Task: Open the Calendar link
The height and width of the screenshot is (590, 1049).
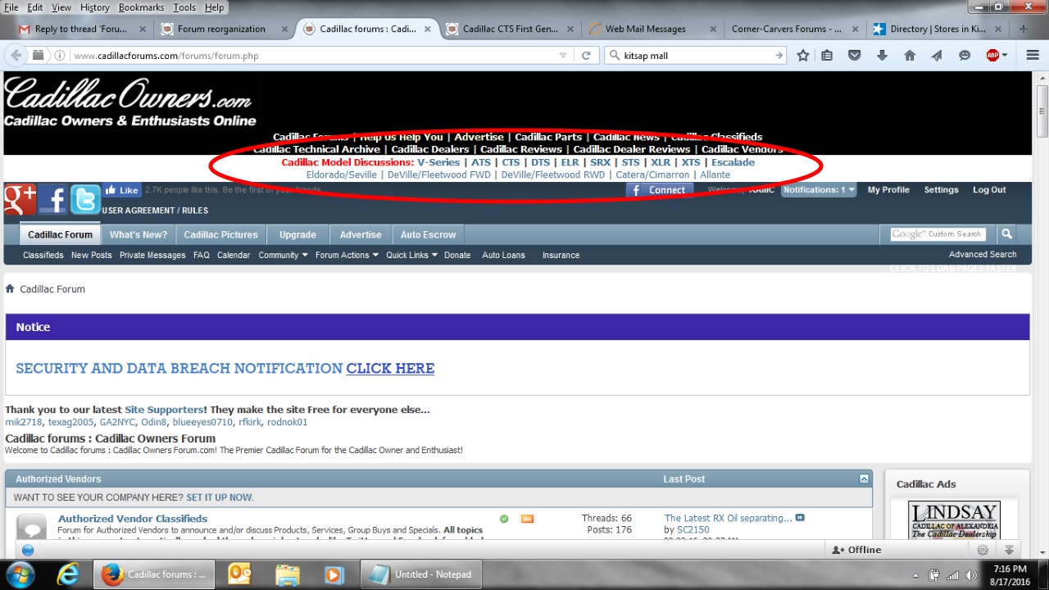Action: [x=234, y=255]
